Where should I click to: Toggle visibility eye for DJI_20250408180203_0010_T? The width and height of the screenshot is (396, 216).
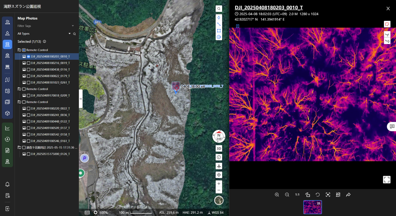(x=28, y=56)
